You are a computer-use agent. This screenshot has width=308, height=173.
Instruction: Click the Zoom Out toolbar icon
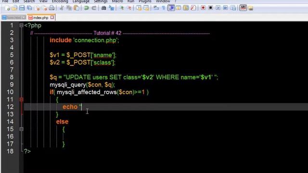(129, 8)
